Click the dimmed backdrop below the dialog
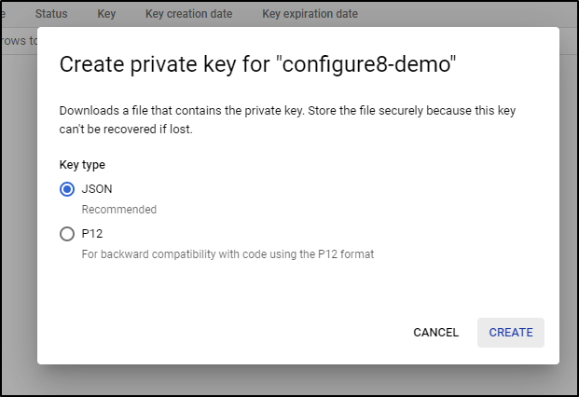Viewport: 579px width, 397px height. pos(289,381)
